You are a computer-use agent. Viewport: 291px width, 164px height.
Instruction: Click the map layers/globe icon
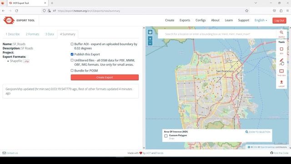coord(150,32)
